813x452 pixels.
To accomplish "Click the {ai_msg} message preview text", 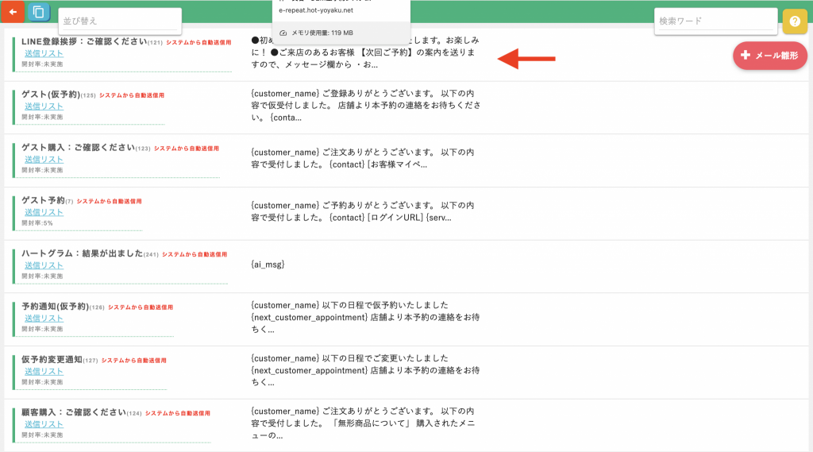I will click(x=268, y=265).
